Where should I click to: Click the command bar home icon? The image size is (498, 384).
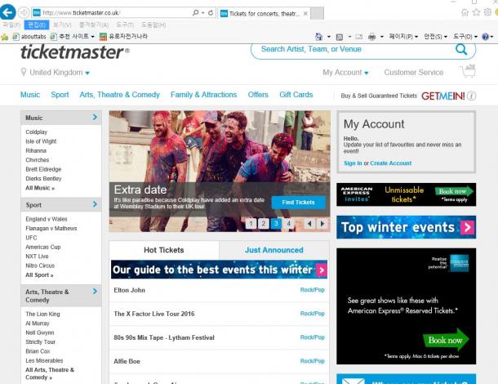[318, 37]
